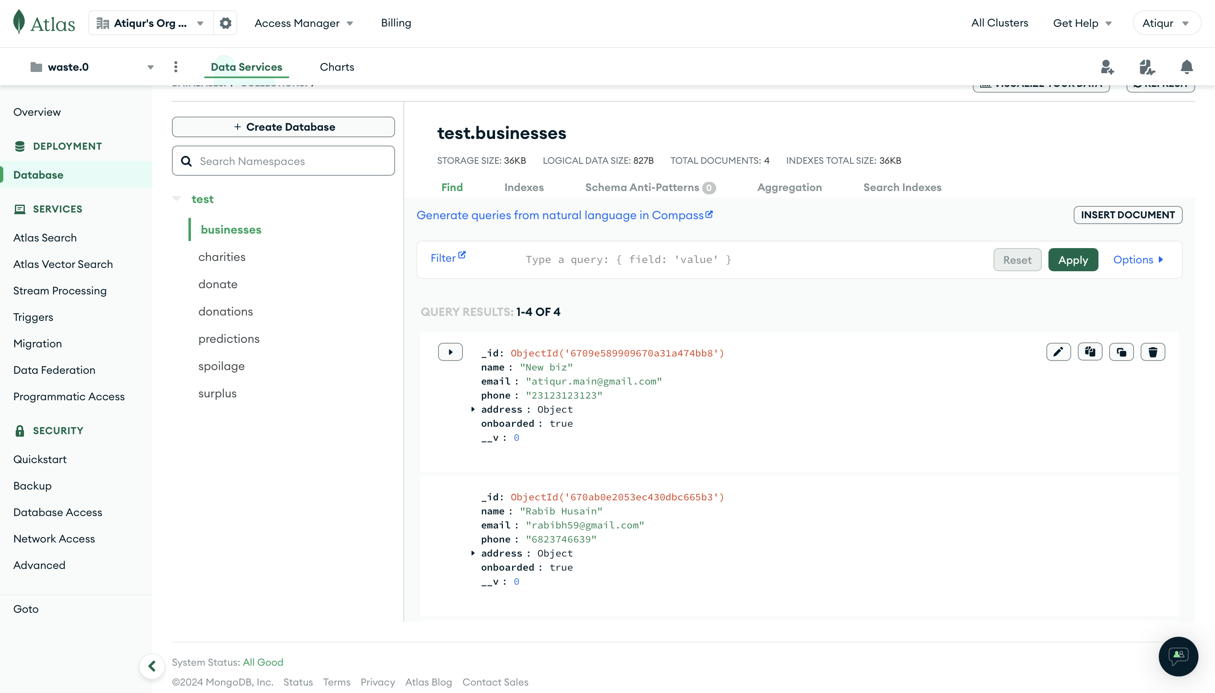Screen dimensions: 1215x693
Task: Open Triggers in the sidebar
Action: (x=33, y=317)
